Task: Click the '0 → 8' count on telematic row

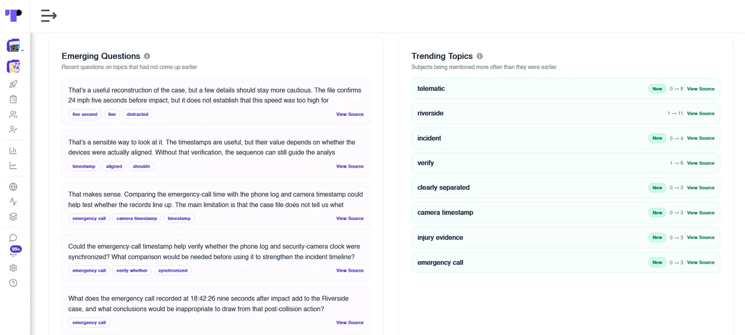Action: tap(677, 89)
